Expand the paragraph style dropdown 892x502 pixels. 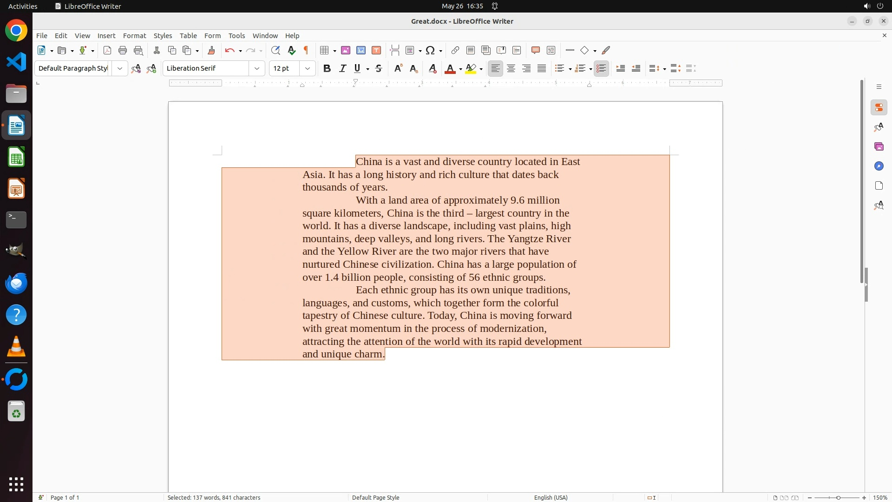120,68
